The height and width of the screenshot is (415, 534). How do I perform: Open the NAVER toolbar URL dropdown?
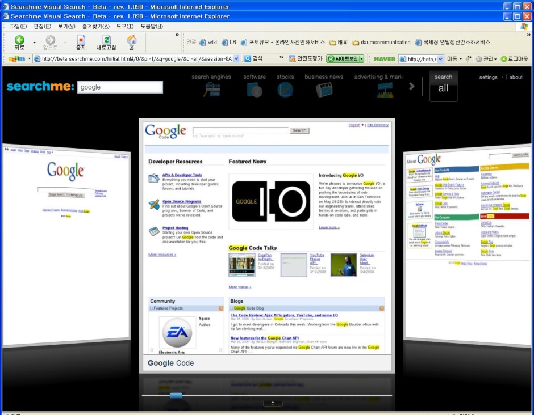440,59
